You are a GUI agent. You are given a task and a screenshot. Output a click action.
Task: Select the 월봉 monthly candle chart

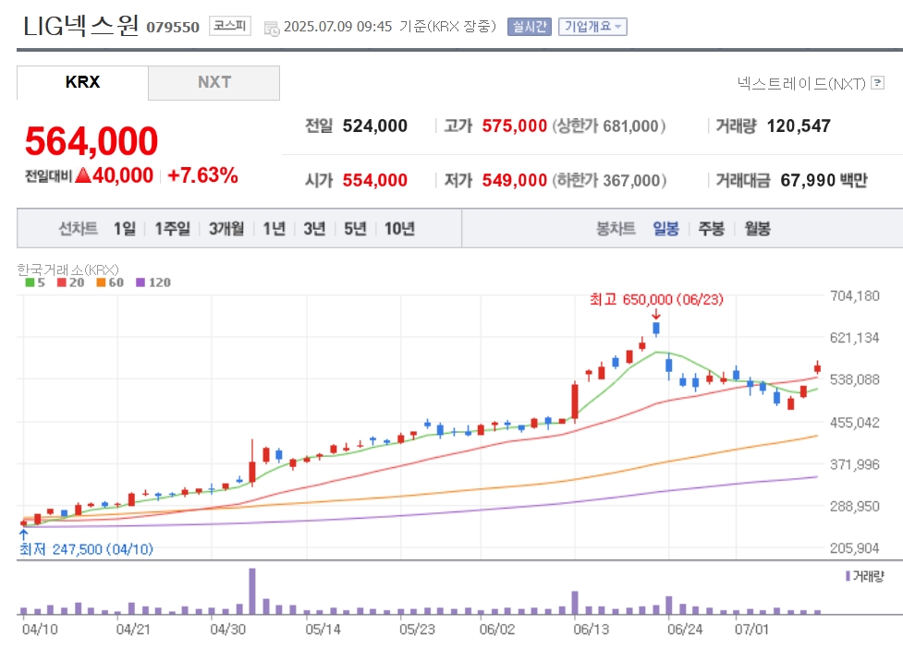(x=757, y=229)
